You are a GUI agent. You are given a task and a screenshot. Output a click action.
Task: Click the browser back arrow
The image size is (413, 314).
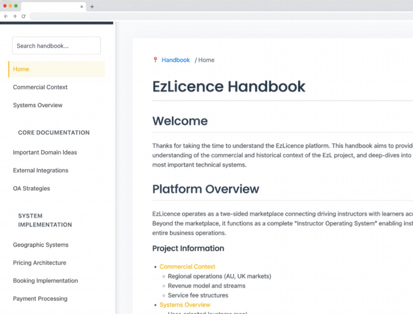(x=6, y=16)
